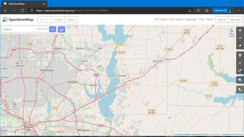Screen dimensions: 244x137
Task: Zoom in the map with plus icon
Action: (x=240, y=30)
